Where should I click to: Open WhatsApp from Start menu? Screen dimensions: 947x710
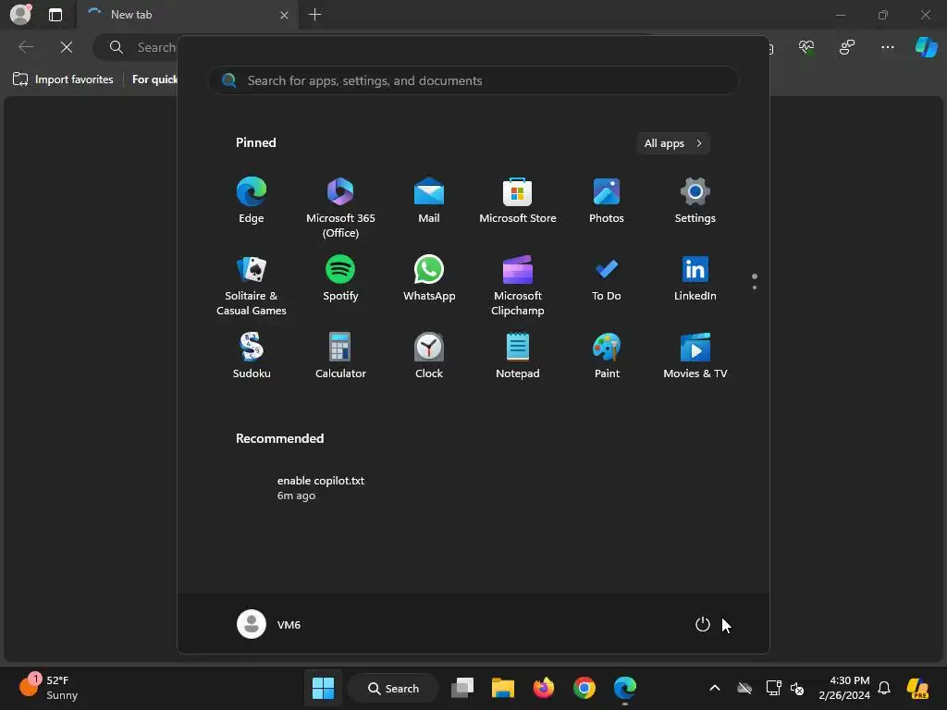[x=429, y=278]
